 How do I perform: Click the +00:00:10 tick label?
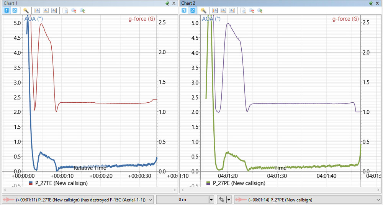[x=62, y=176]
